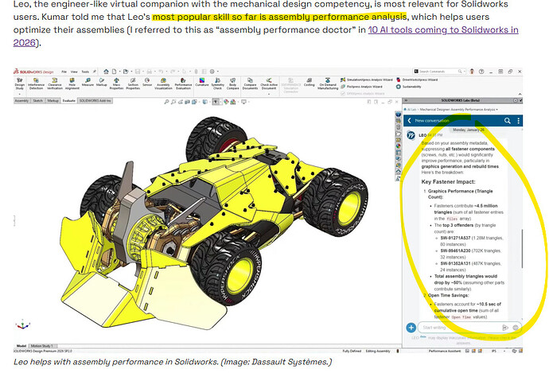The height and width of the screenshot is (373, 549).
Task: Open the View menu
Action: point(74,72)
